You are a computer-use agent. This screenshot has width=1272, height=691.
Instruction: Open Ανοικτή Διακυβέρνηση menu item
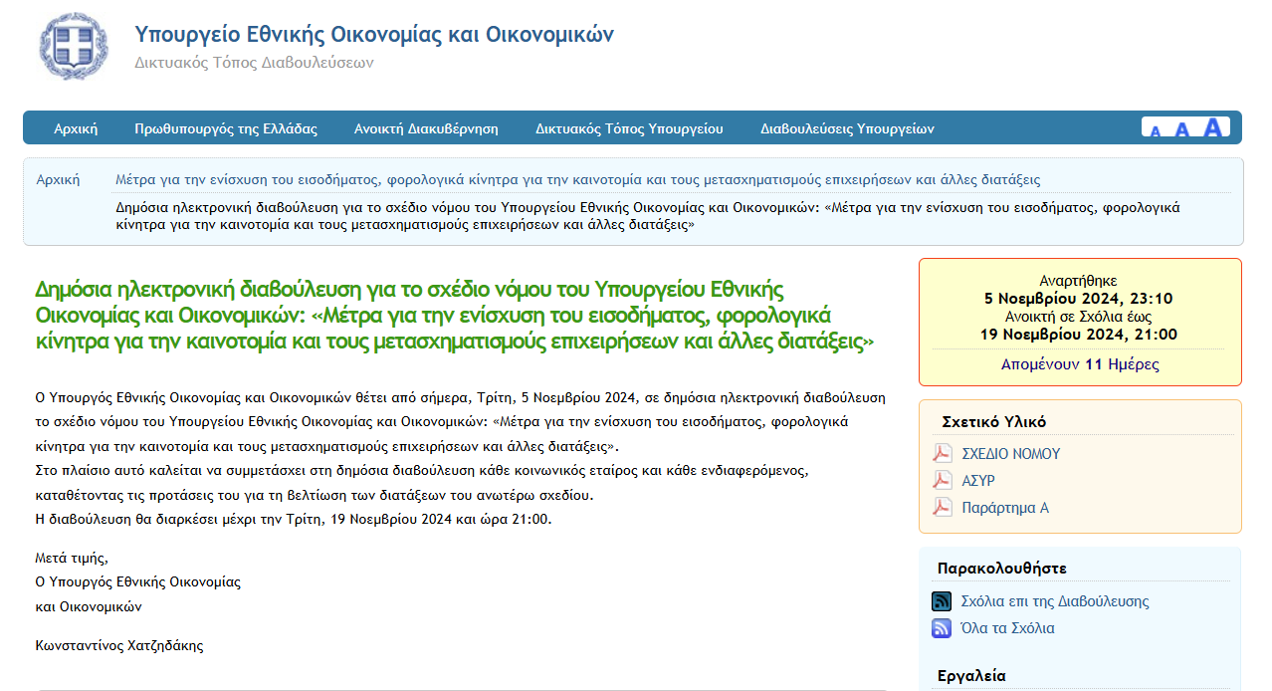426,128
